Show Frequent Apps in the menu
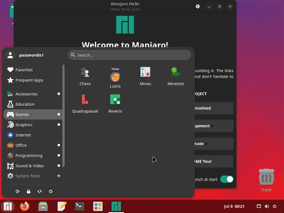 (x=33, y=80)
